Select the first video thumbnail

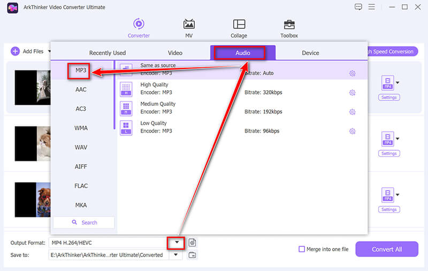click(33, 88)
